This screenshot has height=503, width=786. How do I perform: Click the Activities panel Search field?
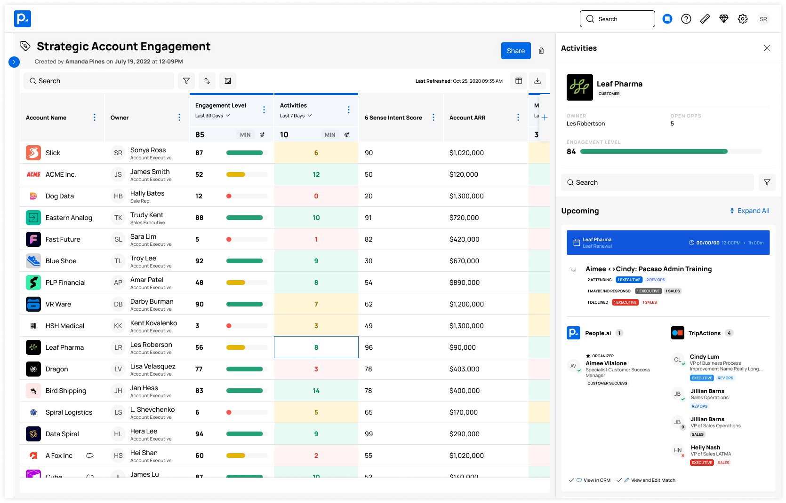[658, 182]
